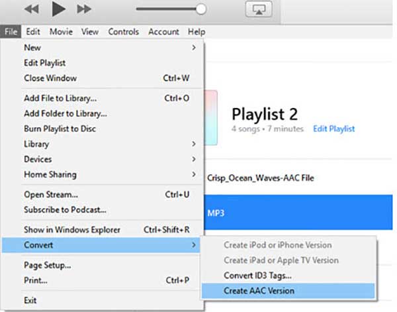Open the Controls menu
The image size is (397, 312).
click(x=123, y=32)
